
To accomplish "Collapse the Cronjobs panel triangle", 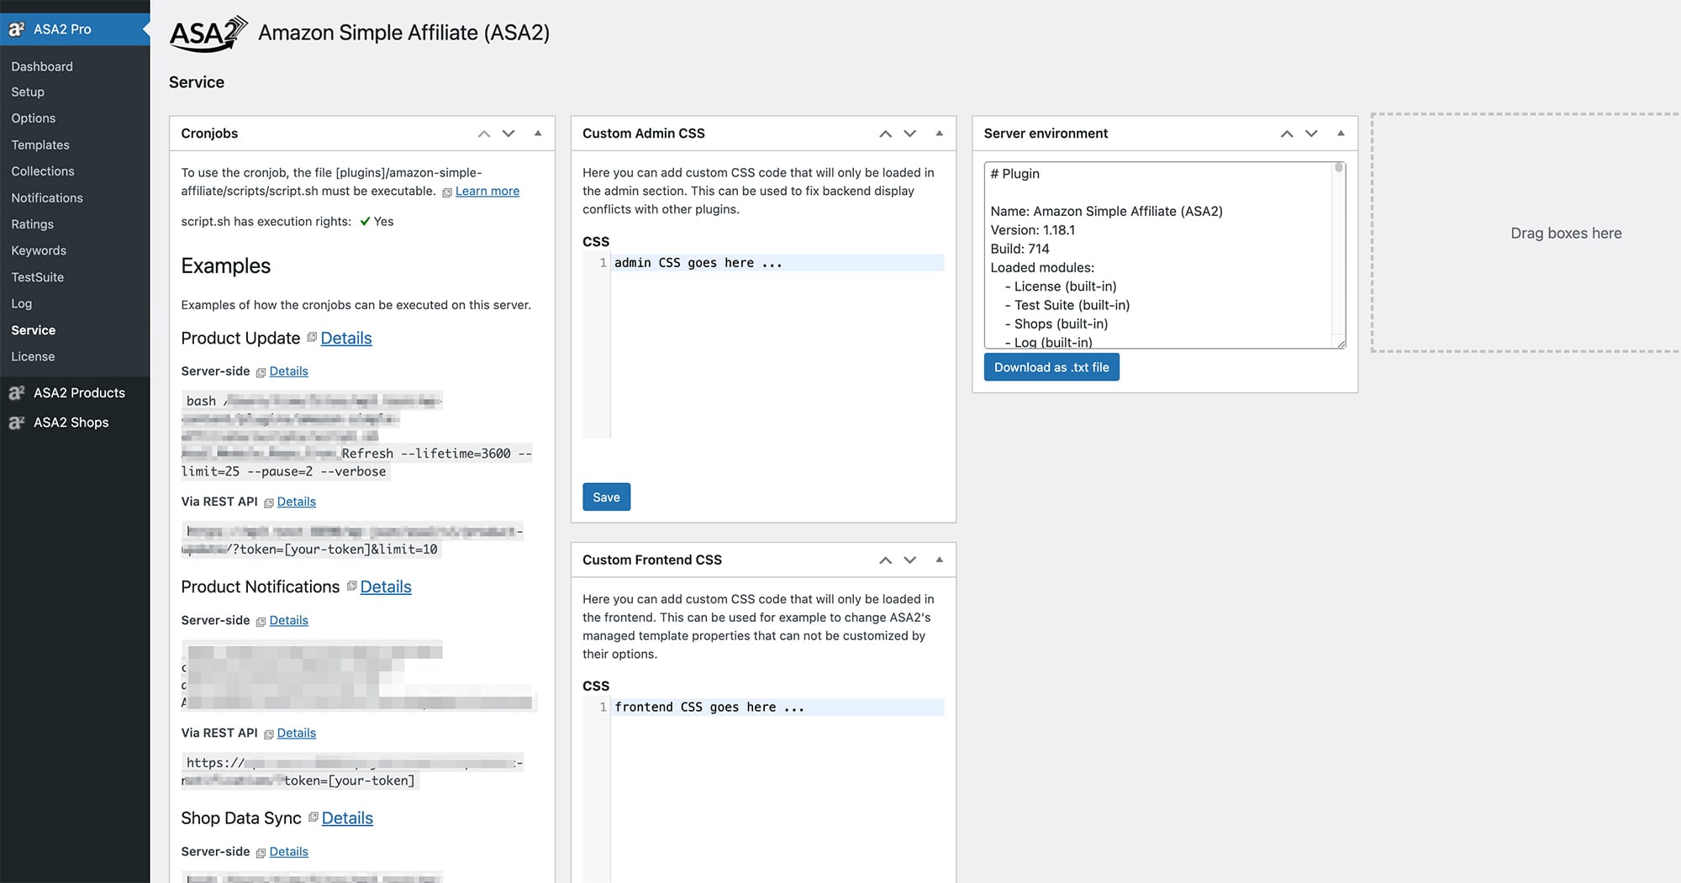I will pyautogui.click(x=538, y=134).
